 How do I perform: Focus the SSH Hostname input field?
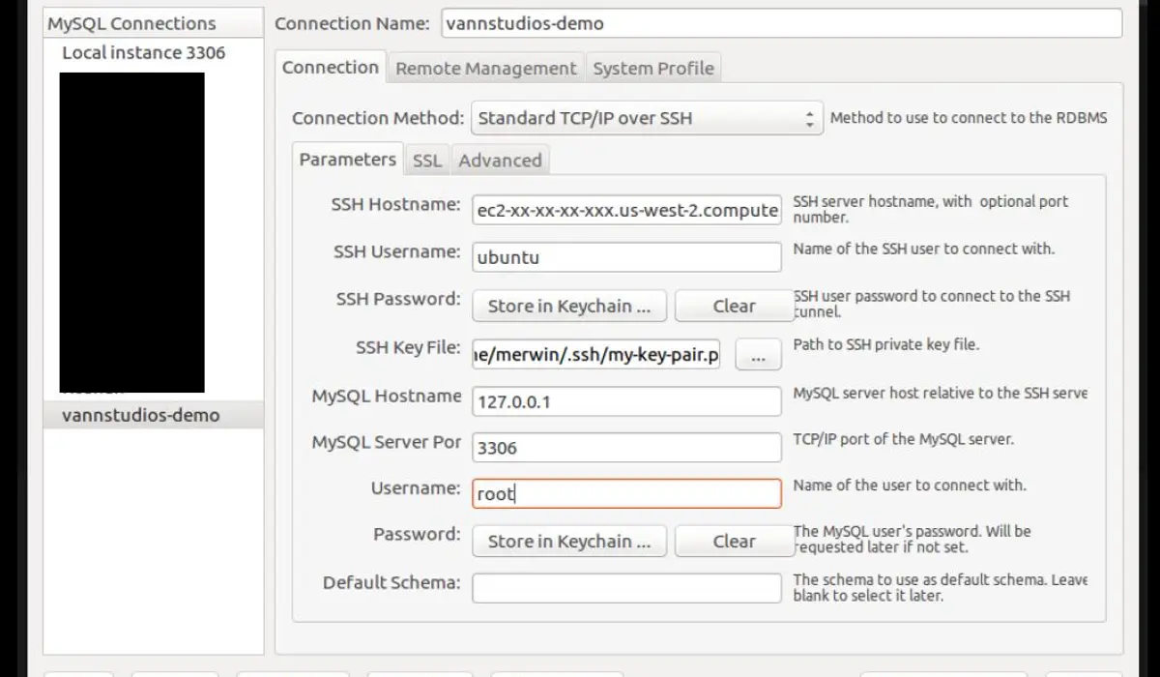click(626, 210)
